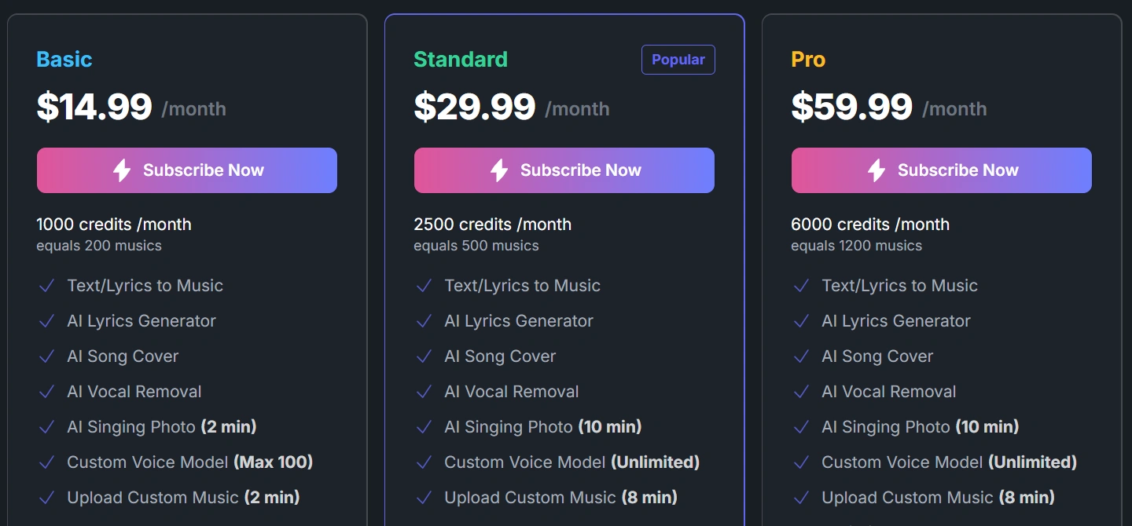Click the lightning bolt icon in Pro plan
1132x526 pixels.
click(x=877, y=170)
